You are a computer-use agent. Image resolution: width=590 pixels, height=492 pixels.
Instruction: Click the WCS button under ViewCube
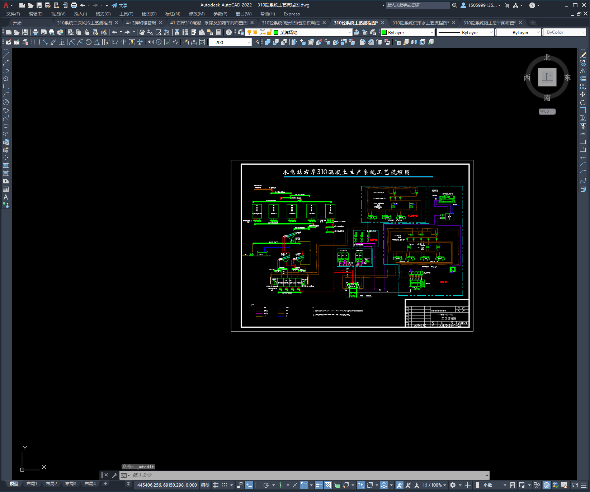coord(547,111)
